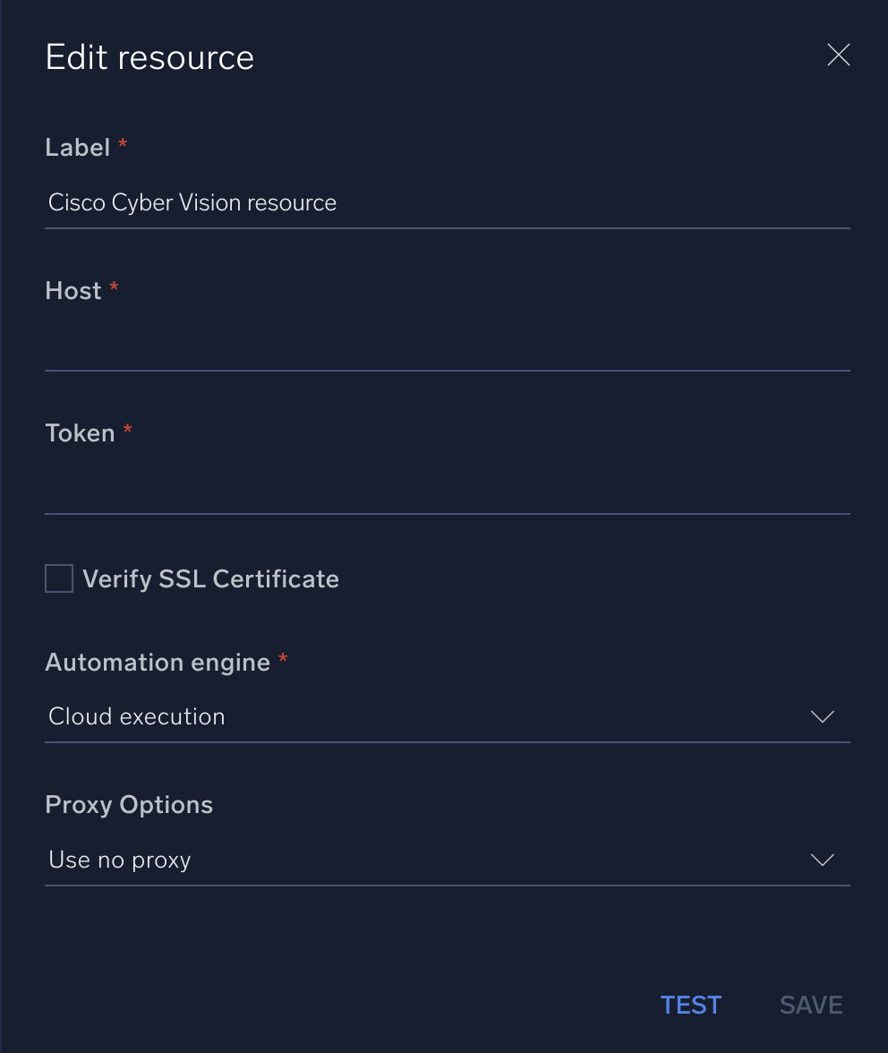Click the Token field asterisk
Image resolution: width=888 pixels, height=1053 pixels.
point(127,431)
